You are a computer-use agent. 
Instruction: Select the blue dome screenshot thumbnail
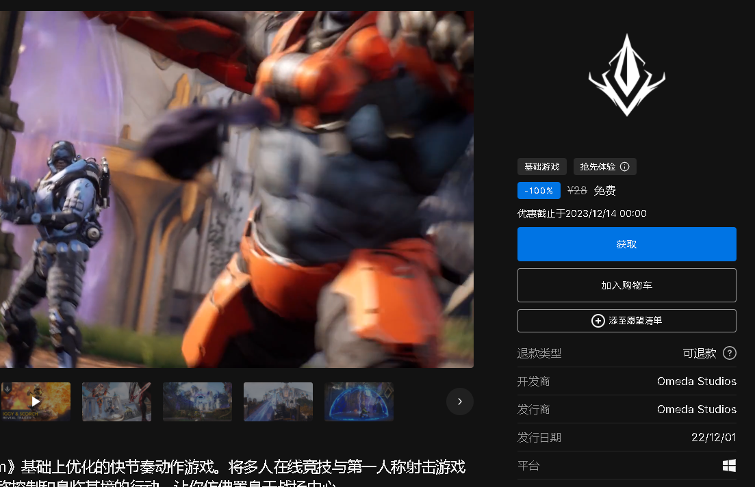pyautogui.click(x=359, y=402)
